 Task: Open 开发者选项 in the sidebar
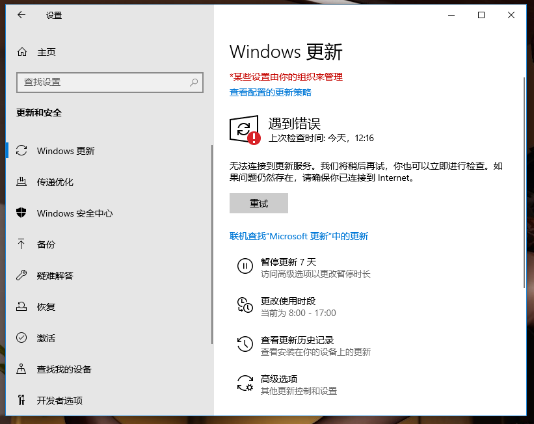pos(60,401)
